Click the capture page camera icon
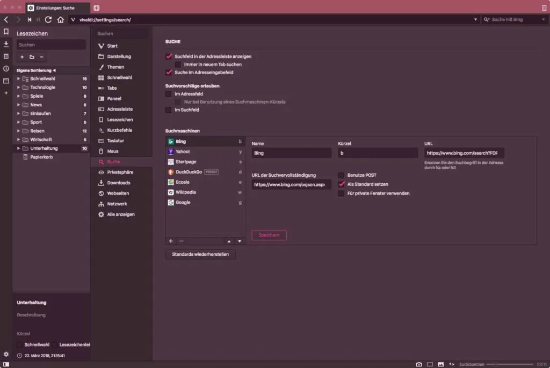 click(419, 364)
